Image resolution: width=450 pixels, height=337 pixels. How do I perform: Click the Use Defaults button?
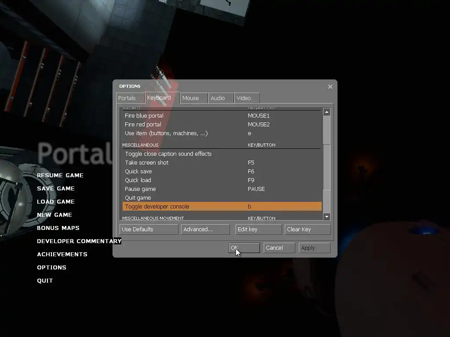(149, 229)
